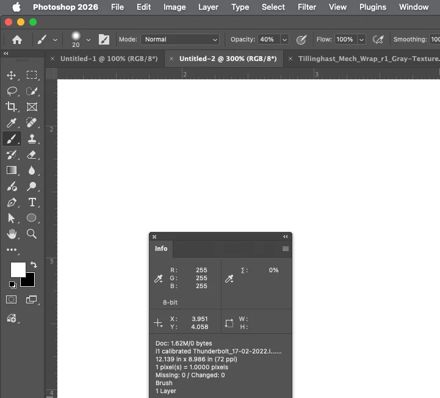Close the Untitled-2 document tab
Image resolution: width=440 pixels, height=398 pixels.
coord(171,59)
